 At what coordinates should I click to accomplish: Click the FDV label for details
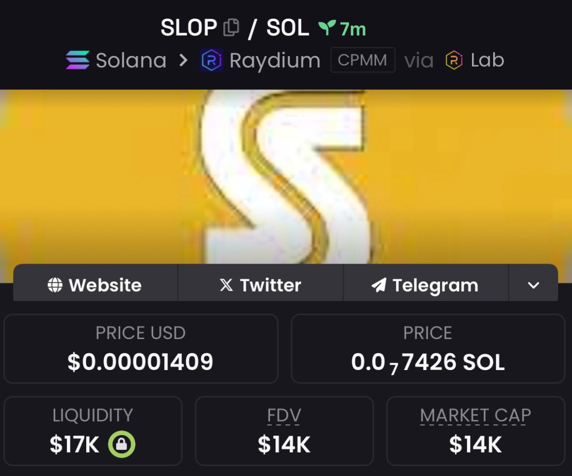click(284, 415)
